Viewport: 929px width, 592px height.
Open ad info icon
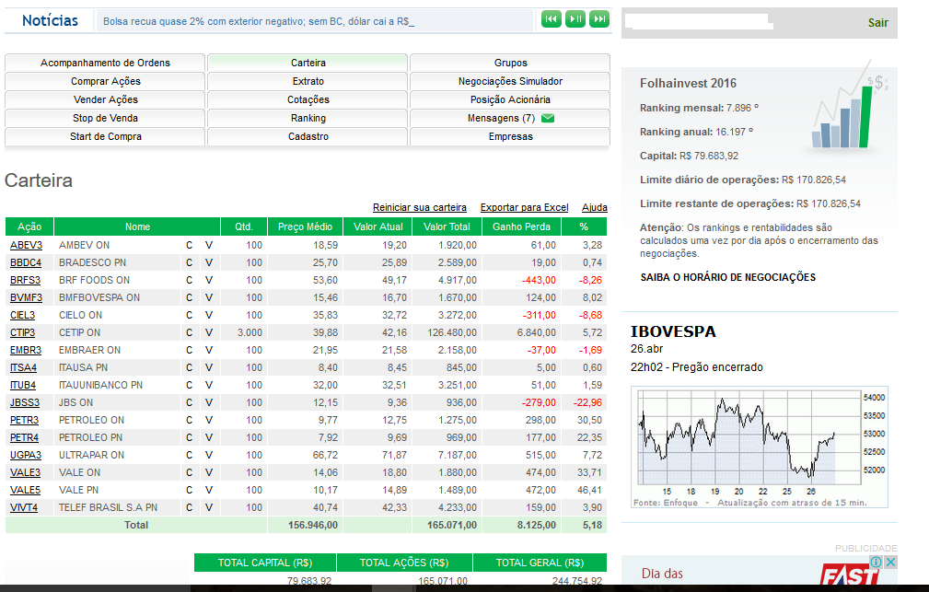pyautogui.click(x=877, y=562)
